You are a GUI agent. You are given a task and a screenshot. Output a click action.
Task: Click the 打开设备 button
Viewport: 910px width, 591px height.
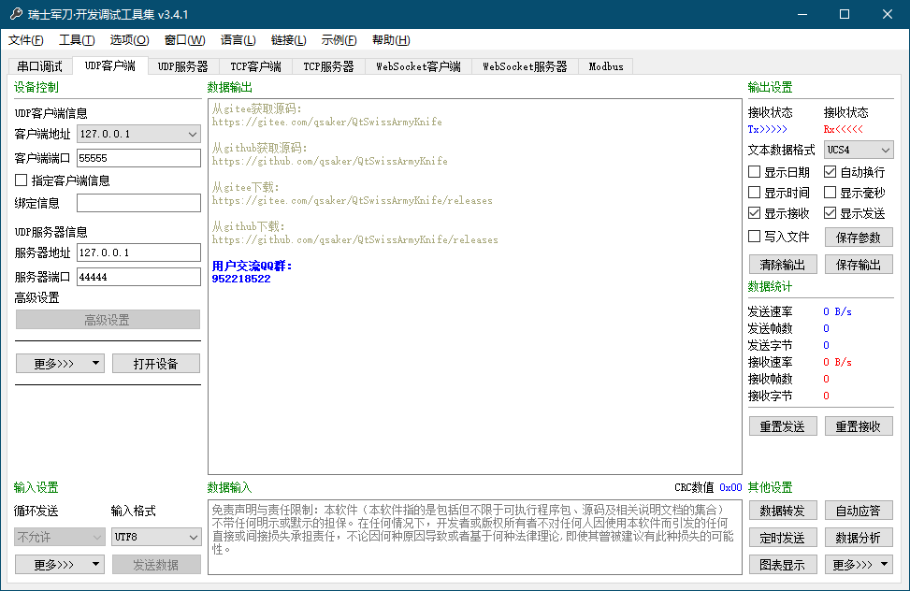point(155,364)
